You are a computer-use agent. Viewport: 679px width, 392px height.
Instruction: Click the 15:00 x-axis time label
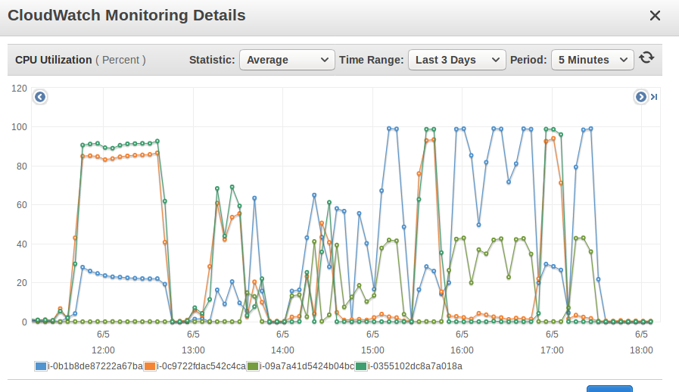coord(372,350)
